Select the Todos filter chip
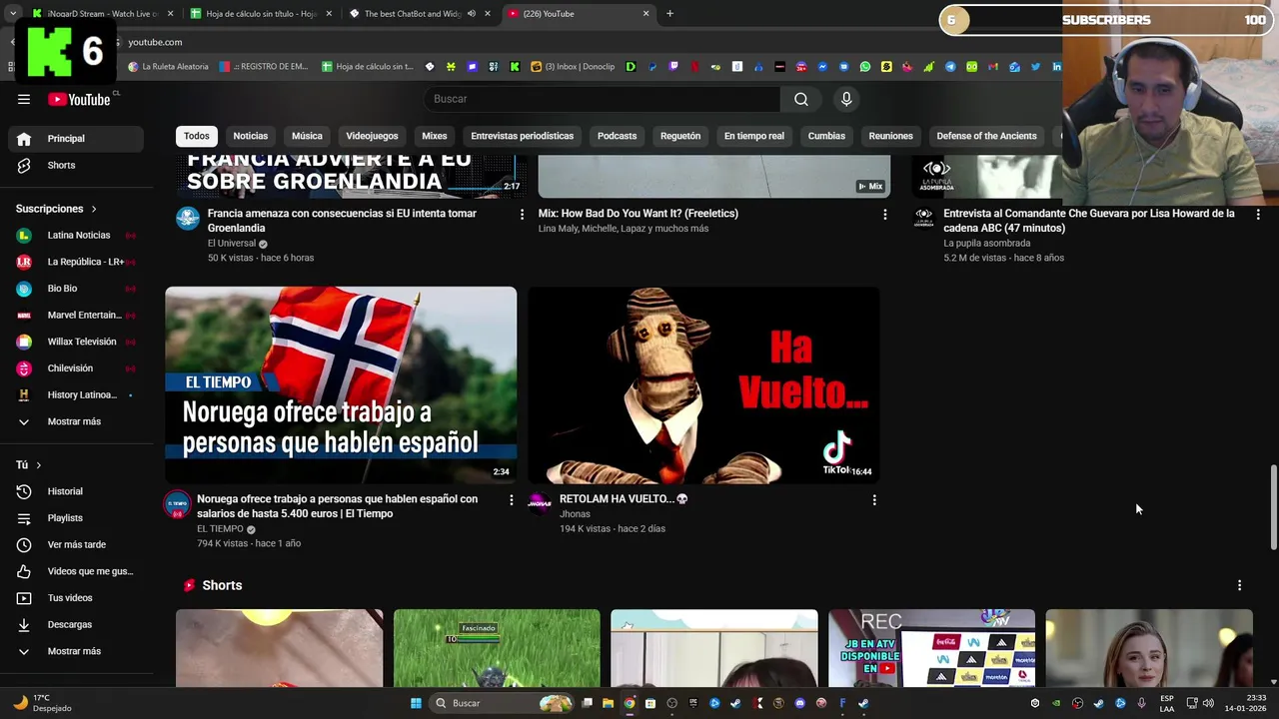1279x719 pixels. [x=197, y=136]
